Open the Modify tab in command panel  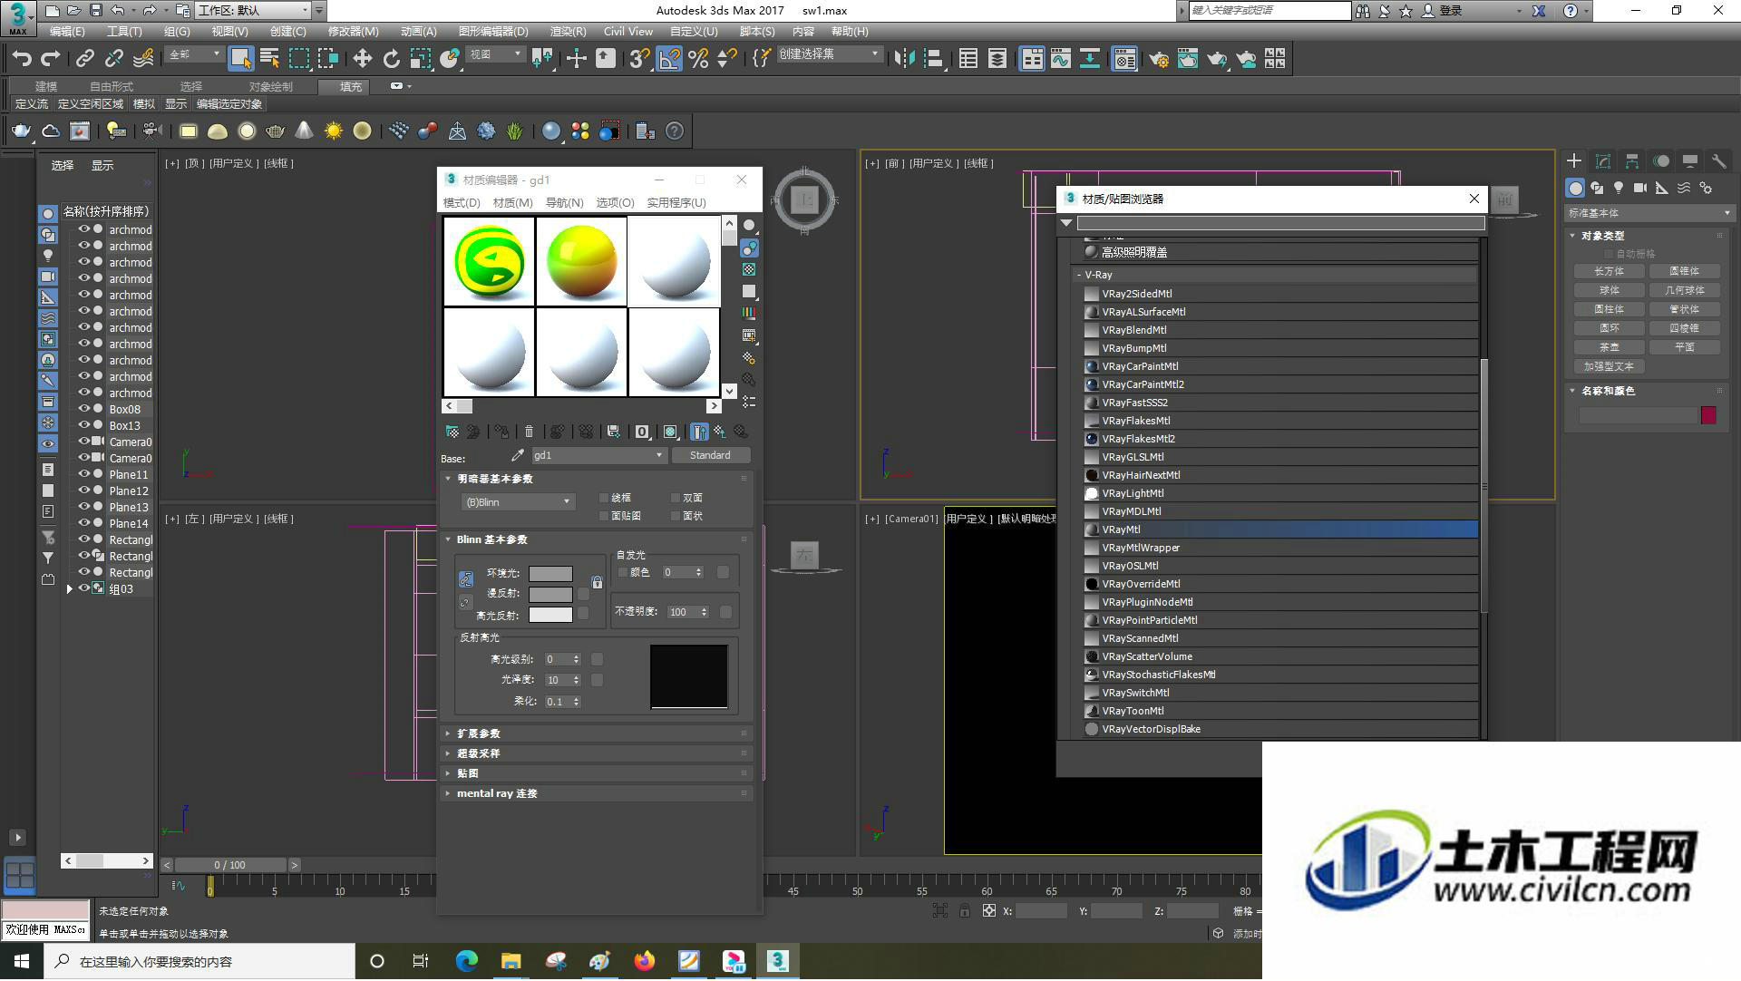point(1603,161)
